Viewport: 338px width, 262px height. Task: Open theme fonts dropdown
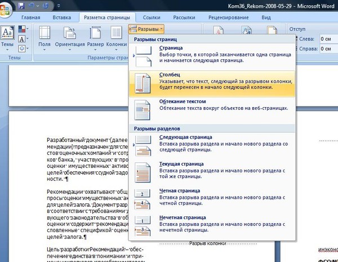point(23,39)
